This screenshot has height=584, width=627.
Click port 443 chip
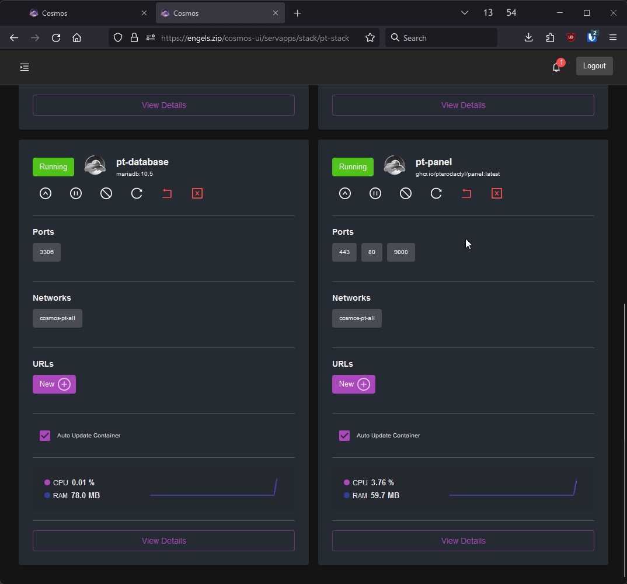tap(344, 252)
